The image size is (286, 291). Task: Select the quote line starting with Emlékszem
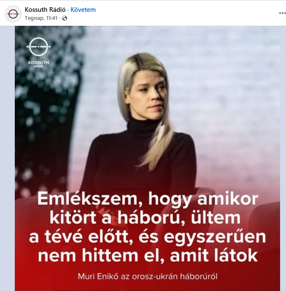click(x=148, y=199)
